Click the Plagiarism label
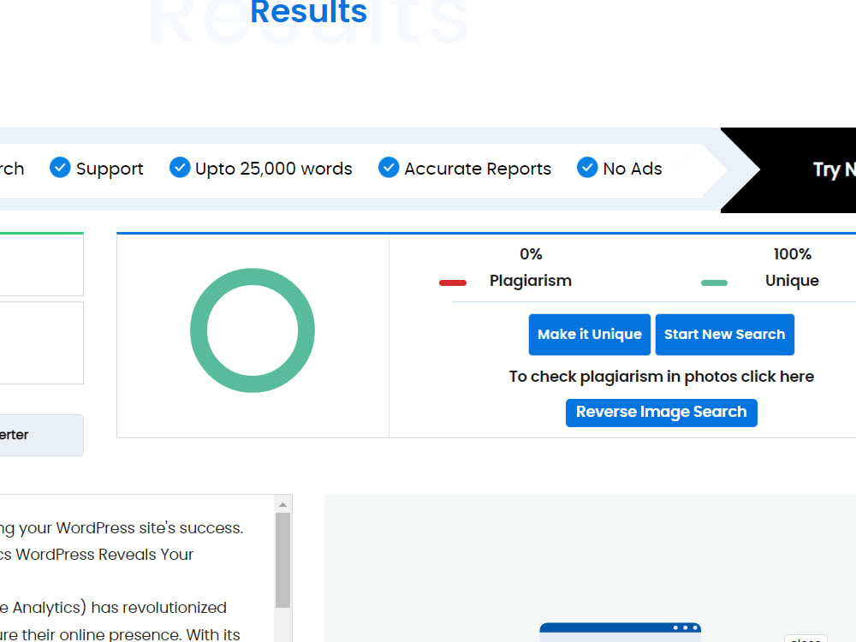This screenshot has height=642, width=856. click(x=531, y=281)
